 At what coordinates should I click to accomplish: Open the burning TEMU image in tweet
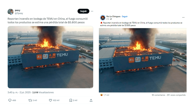(x=50, y=57)
